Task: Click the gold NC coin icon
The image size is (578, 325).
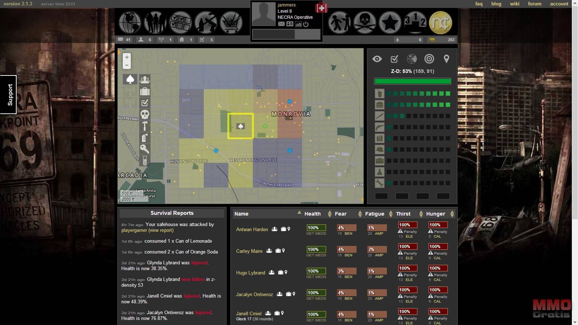Action: pos(440,22)
